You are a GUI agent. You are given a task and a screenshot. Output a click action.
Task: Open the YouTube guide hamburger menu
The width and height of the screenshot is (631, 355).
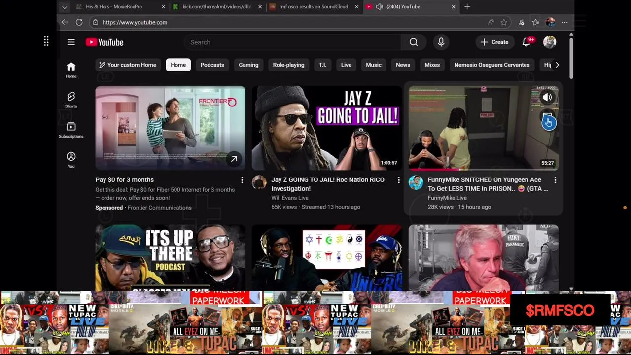coord(71,42)
